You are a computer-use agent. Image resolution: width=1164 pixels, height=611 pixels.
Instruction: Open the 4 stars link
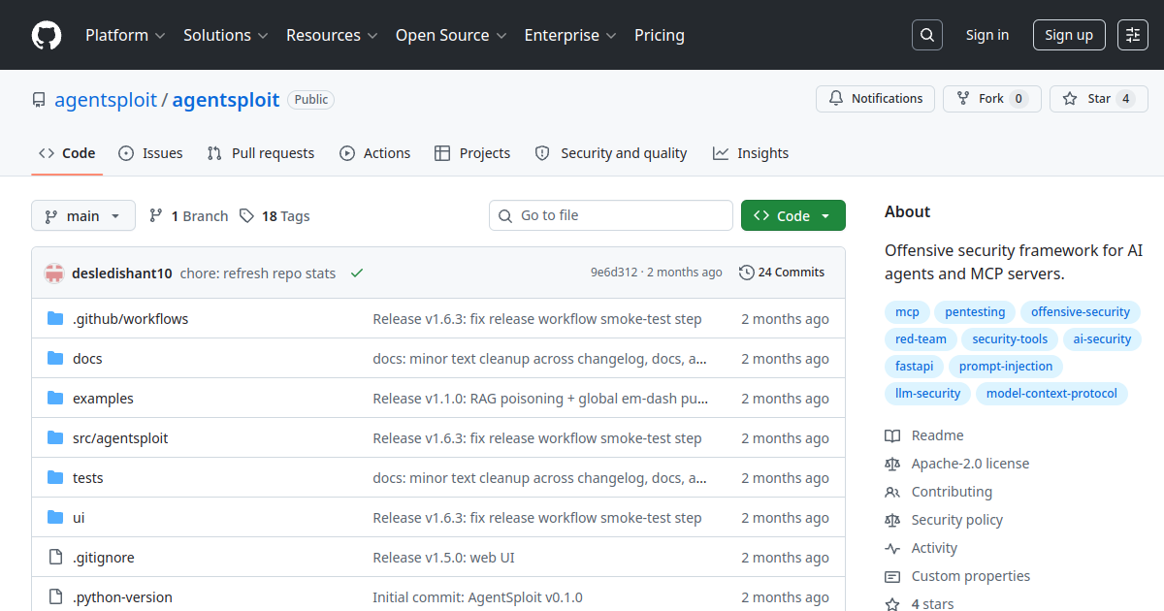point(932,604)
